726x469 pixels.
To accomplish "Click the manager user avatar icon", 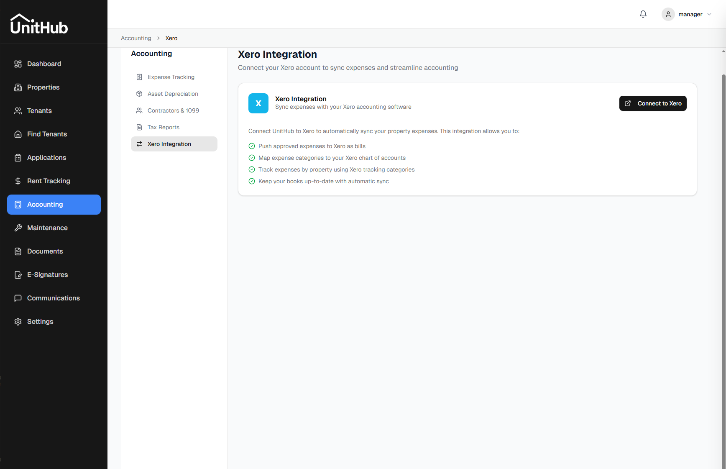I will pos(668,14).
